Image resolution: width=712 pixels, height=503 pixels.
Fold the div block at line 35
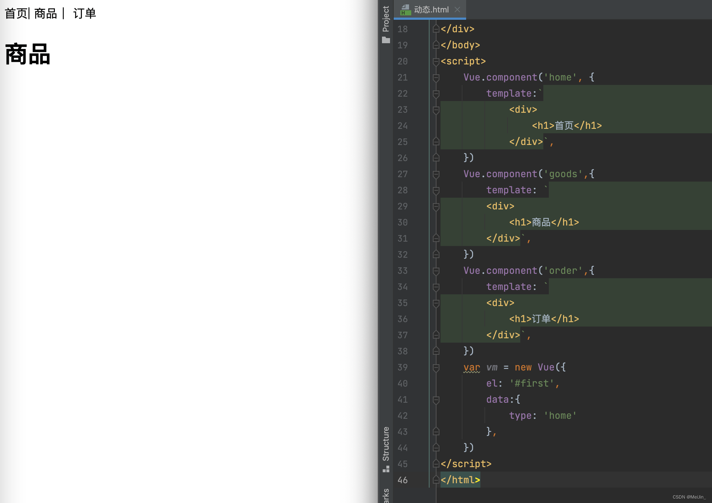tap(436, 303)
